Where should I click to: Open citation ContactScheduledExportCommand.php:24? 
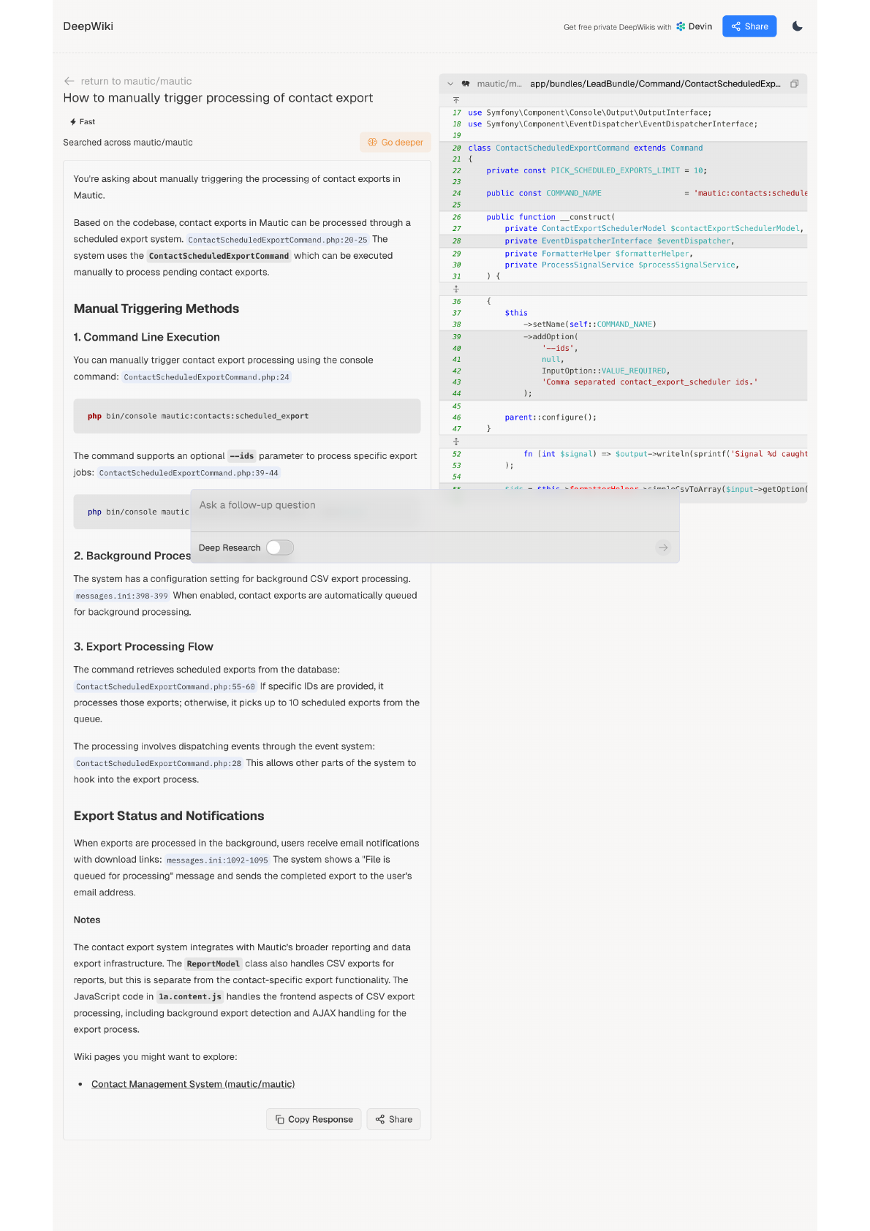pyautogui.click(x=206, y=377)
